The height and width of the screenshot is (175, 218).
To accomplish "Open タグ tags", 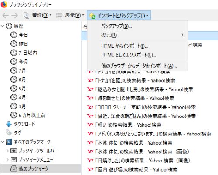I will pyautogui.click(x=17, y=133).
